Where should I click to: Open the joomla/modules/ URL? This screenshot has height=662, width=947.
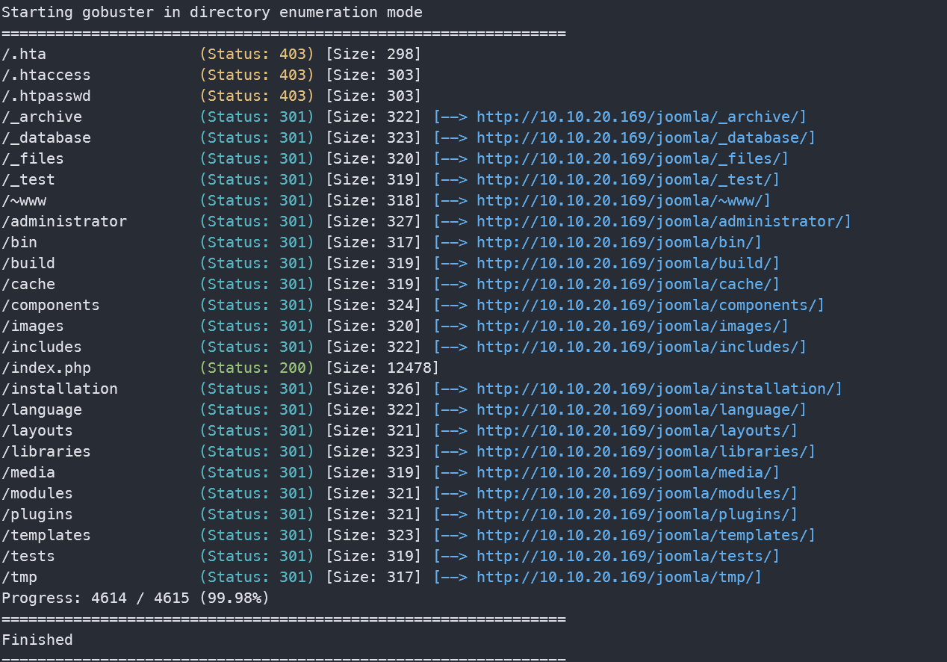633,493
